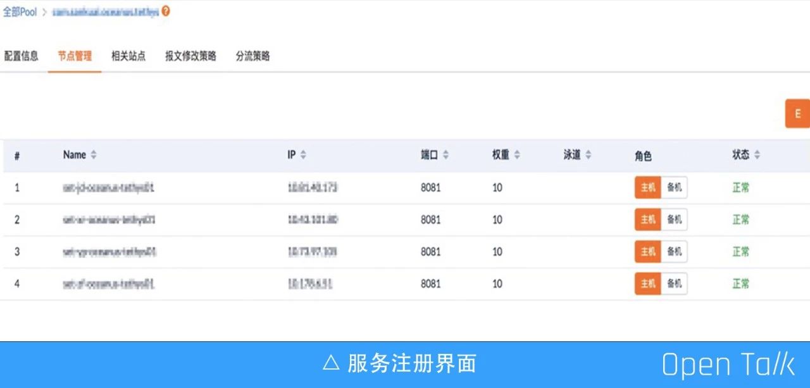Click the orange E button at right
The image size is (810, 388).
pos(797,114)
